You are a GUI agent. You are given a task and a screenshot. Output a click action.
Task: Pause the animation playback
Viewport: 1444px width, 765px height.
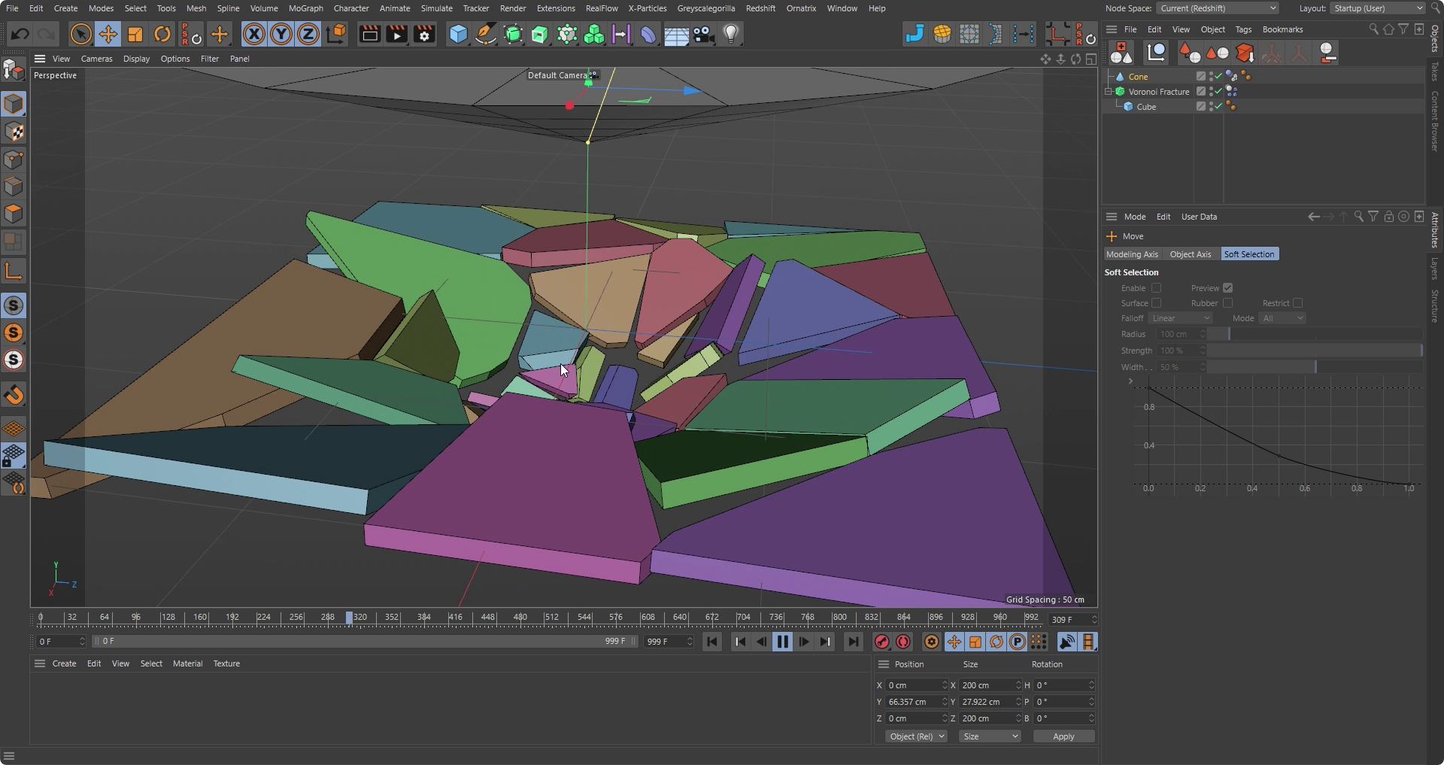pos(782,642)
